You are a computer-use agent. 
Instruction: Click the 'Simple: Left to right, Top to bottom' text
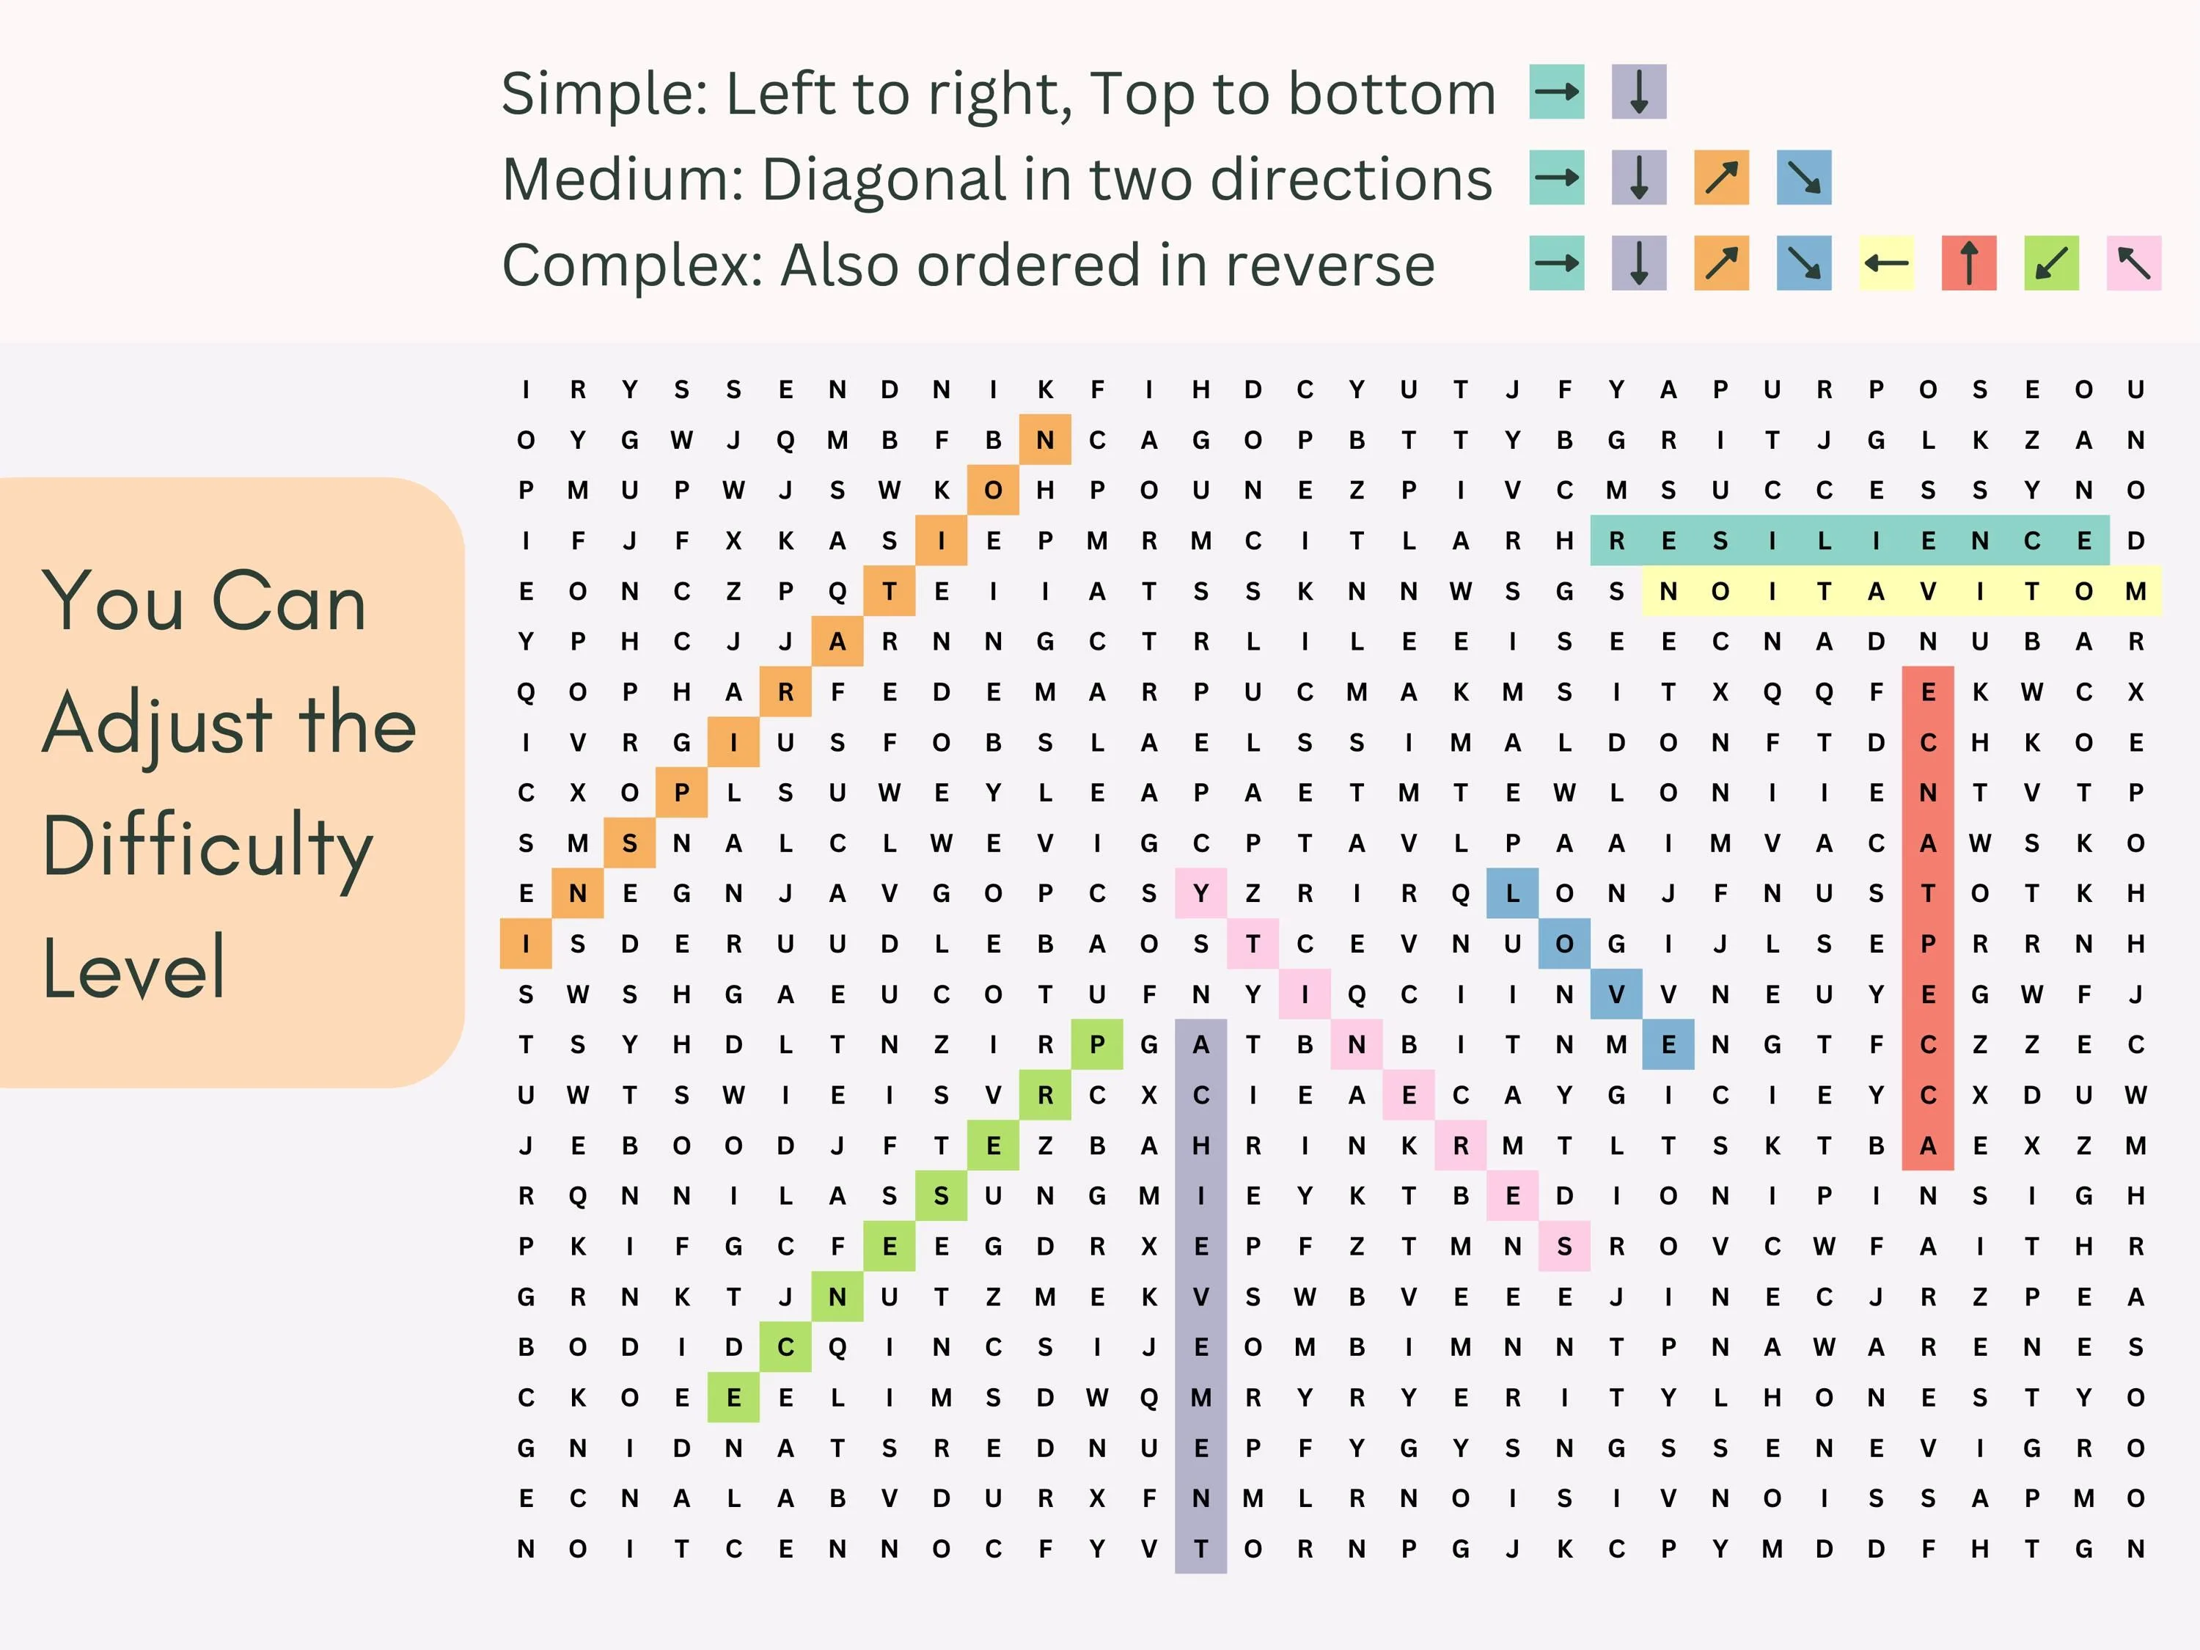pyautogui.click(x=997, y=93)
